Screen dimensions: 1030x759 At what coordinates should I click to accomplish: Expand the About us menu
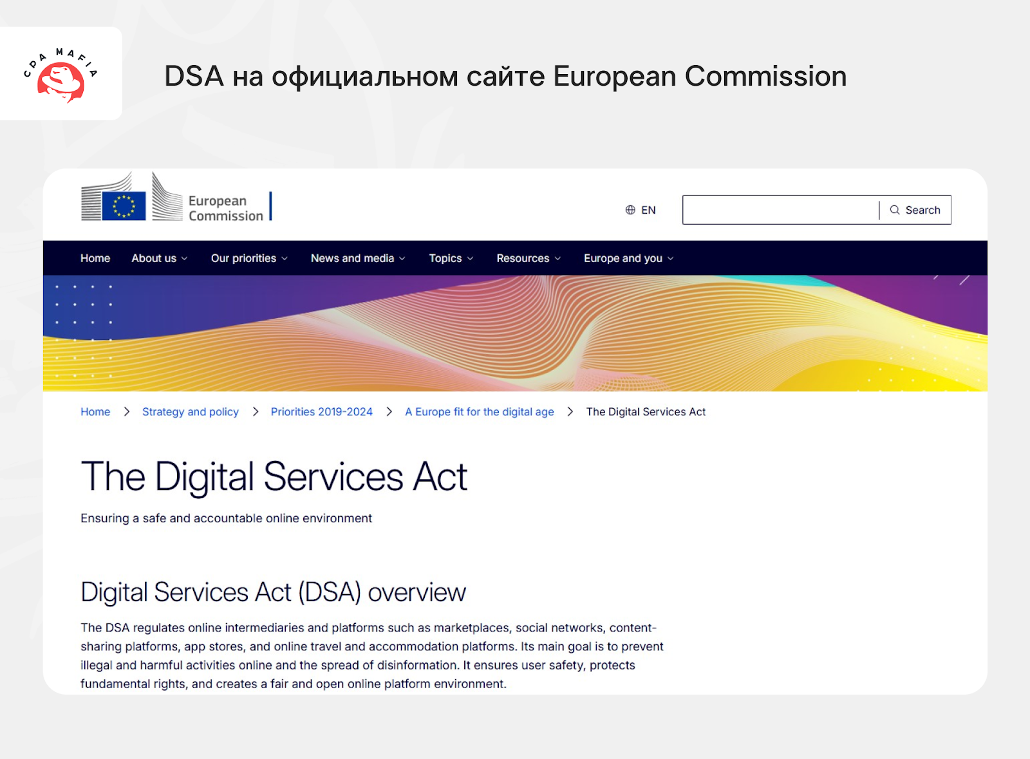160,258
